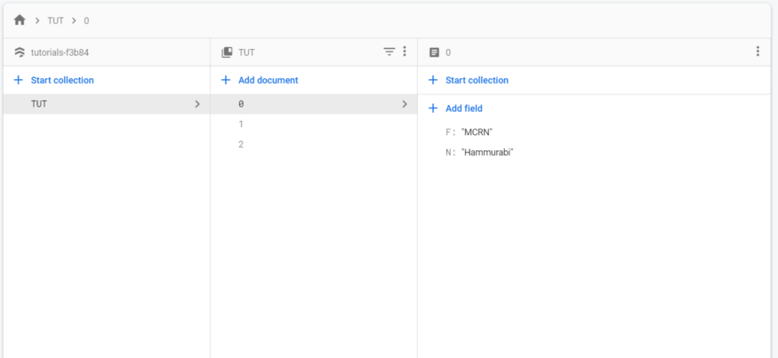Open TUT collection three-dot menu
Screen dimensions: 778x358
click(405, 51)
